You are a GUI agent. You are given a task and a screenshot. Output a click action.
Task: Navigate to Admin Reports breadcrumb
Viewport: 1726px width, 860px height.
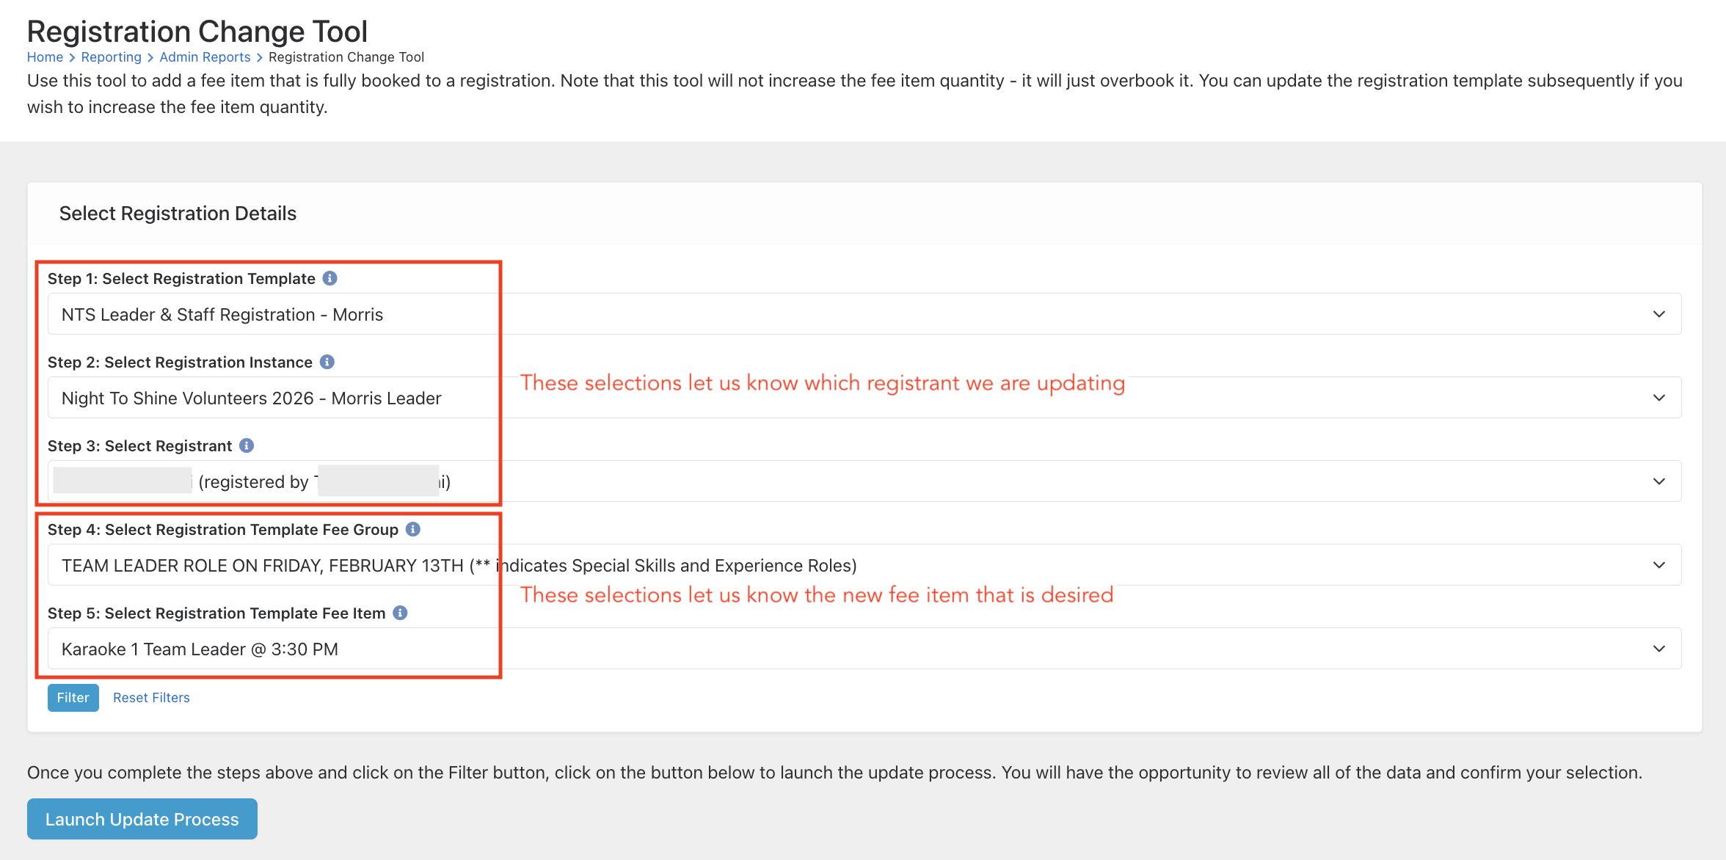click(205, 57)
